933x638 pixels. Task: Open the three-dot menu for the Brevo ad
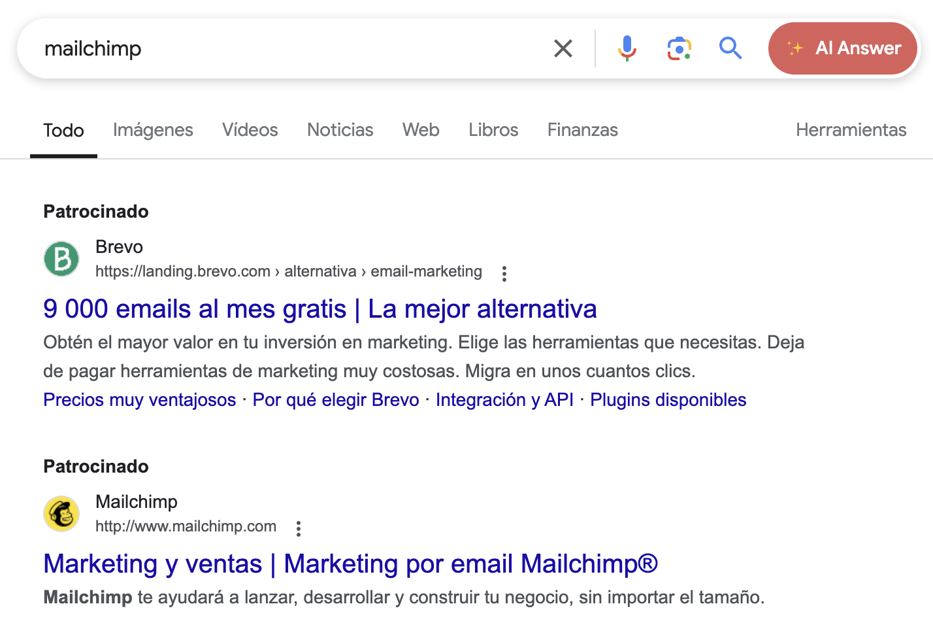click(x=504, y=273)
